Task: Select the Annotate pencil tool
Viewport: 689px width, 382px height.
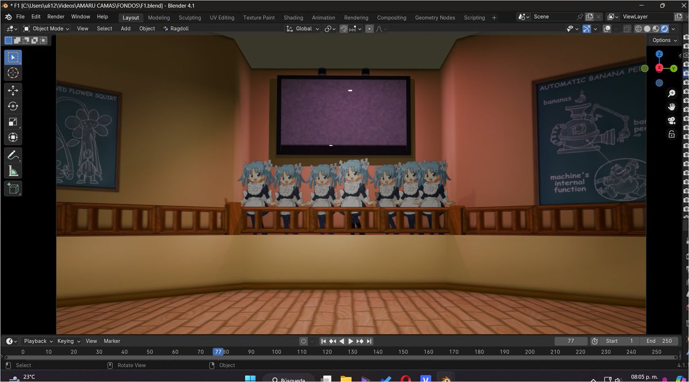Action: tap(13, 155)
